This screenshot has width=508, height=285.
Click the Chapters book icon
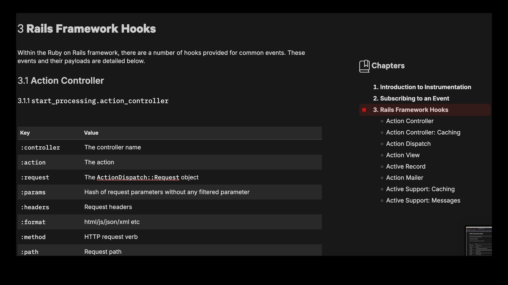coord(364,66)
